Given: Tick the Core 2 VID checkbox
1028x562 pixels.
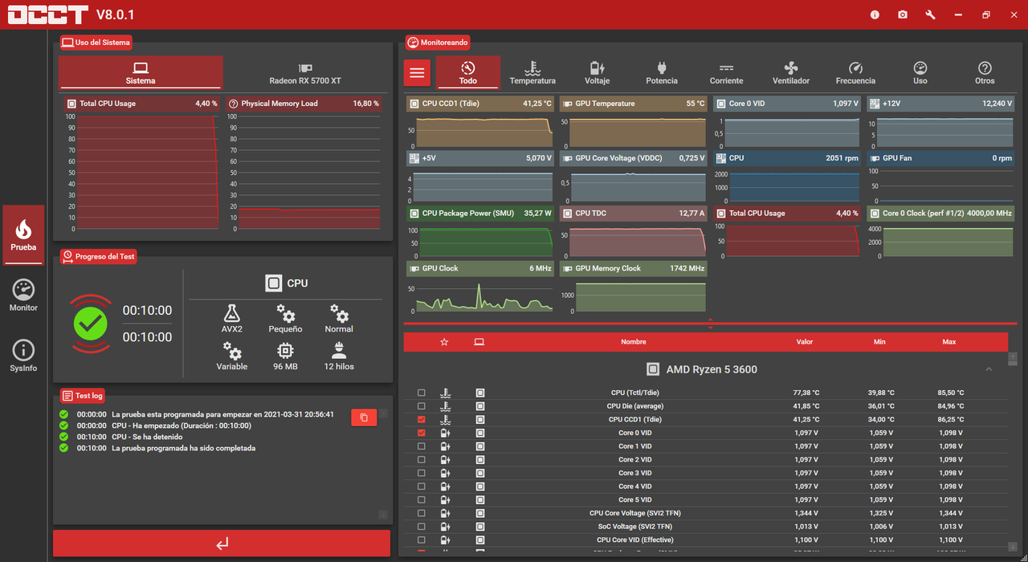Looking at the screenshot, I should (x=422, y=459).
